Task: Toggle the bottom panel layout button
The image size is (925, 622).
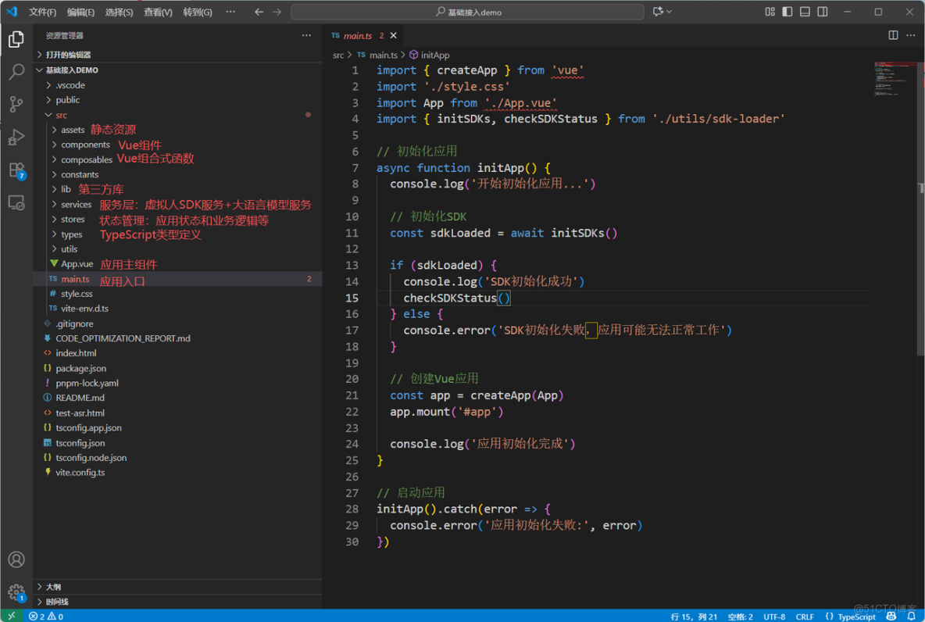Action: pyautogui.click(x=805, y=12)
